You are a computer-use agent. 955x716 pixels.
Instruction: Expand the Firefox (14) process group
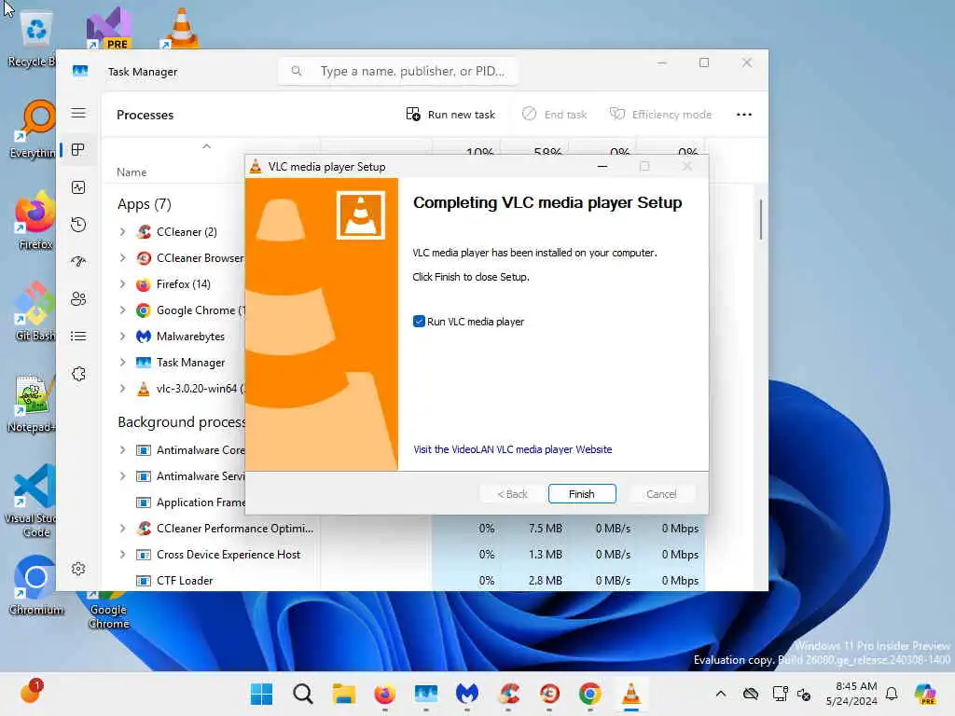(x=122, y=284)
